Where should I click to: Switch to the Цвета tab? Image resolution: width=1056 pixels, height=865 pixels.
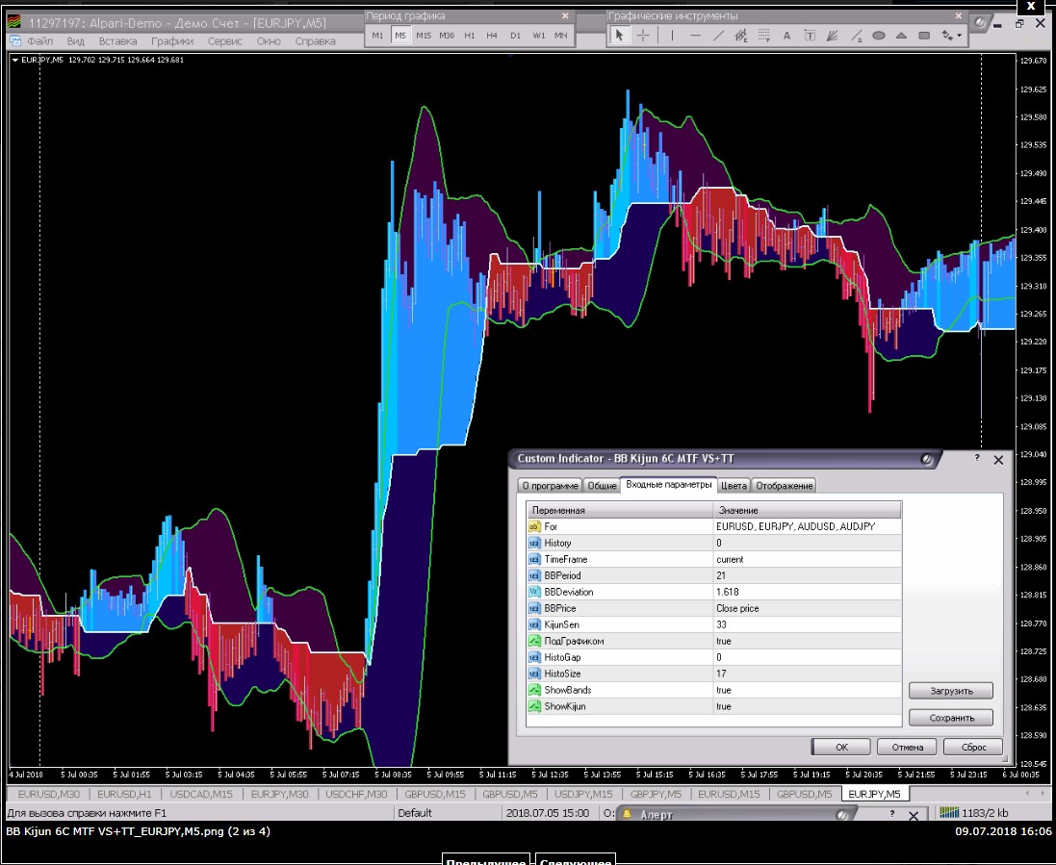[x=734, y=485]
